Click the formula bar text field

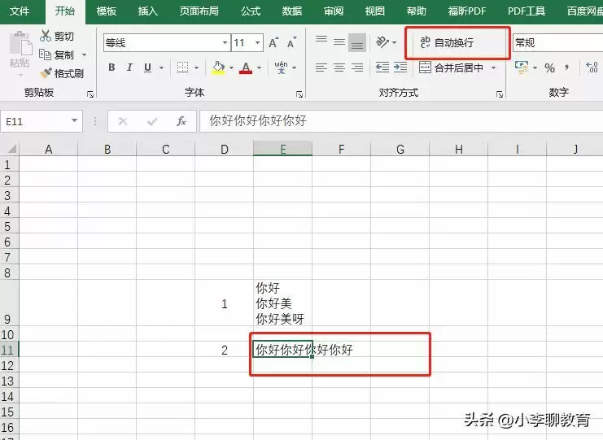[401, 121]
